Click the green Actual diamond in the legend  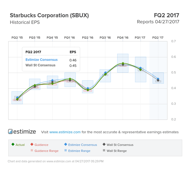tap(13, 144)
